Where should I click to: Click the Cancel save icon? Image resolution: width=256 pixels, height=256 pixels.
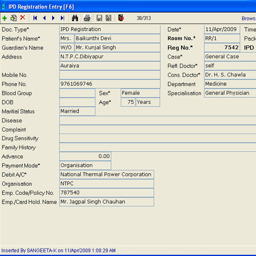(x=108, y=18)
